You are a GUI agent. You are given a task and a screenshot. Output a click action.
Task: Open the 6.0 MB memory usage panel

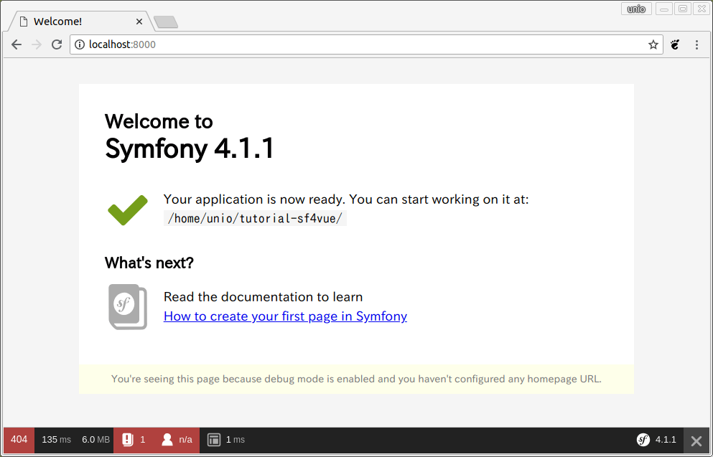click(x=95, y=440)
